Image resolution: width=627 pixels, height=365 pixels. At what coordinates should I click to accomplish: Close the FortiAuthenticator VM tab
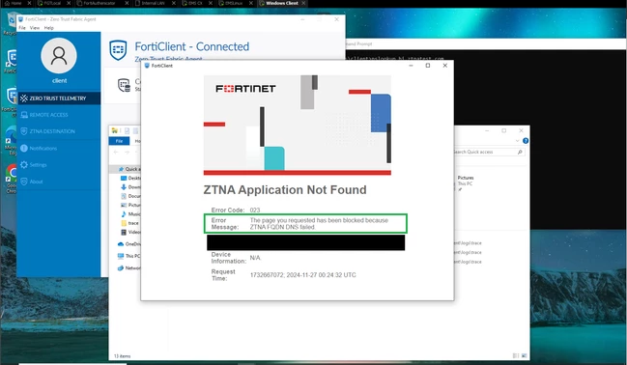point(128,3)
